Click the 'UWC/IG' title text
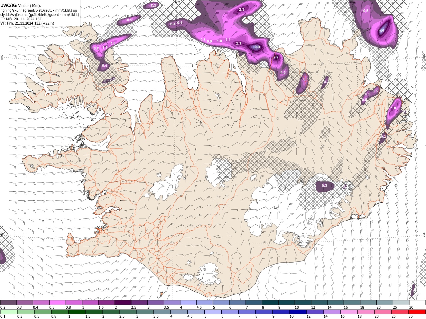426x319 pixels. [8, 6]
